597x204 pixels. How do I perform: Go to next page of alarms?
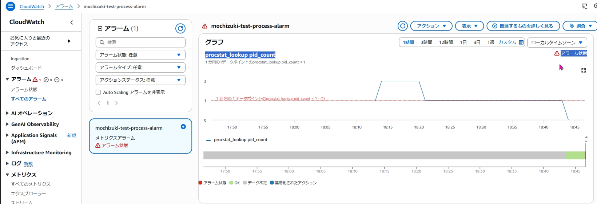(116, 103)
